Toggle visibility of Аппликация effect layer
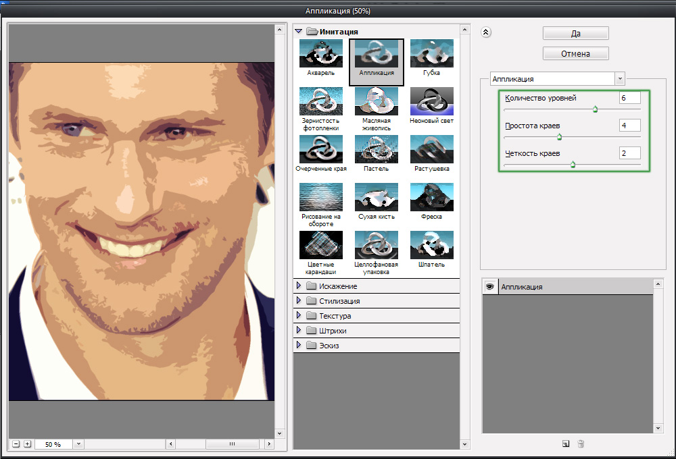 [490, 287]
